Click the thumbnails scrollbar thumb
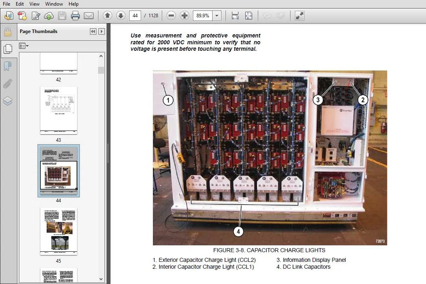The width and height of the screenshot is (426, 284). pos(101,70)
